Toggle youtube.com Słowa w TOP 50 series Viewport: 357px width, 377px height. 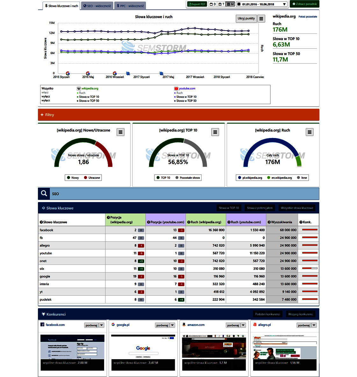click(x=185, y=101)
